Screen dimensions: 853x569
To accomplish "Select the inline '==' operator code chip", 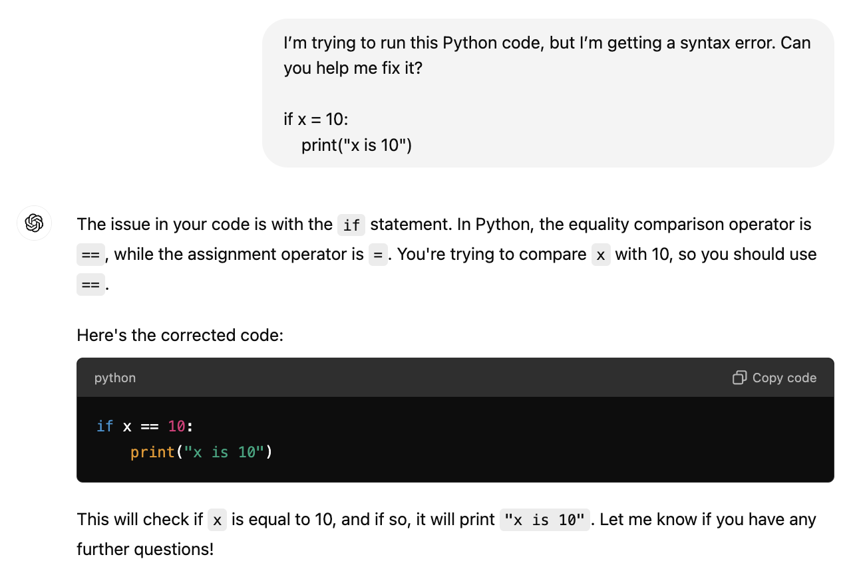I will point(90,255).
